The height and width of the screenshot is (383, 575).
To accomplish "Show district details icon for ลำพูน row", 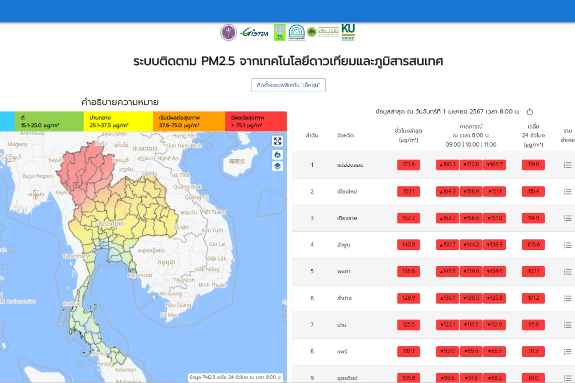I will point(567,245).
